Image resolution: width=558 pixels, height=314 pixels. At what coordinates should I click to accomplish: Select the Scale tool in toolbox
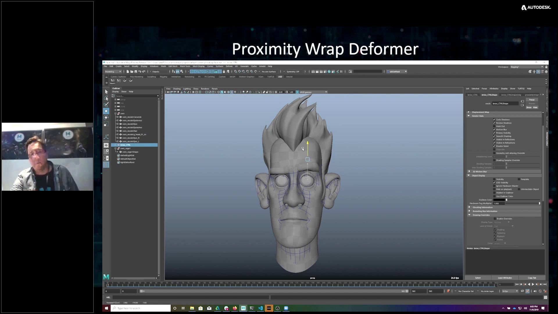click(x=106, y=124)
